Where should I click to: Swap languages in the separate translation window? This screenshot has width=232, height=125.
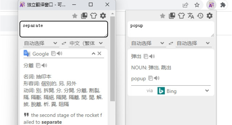click(x=64, y=43)
